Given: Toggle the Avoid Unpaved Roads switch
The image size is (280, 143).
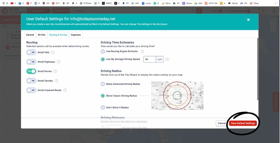Looking at the screenshot, I should tap(31, 90).
